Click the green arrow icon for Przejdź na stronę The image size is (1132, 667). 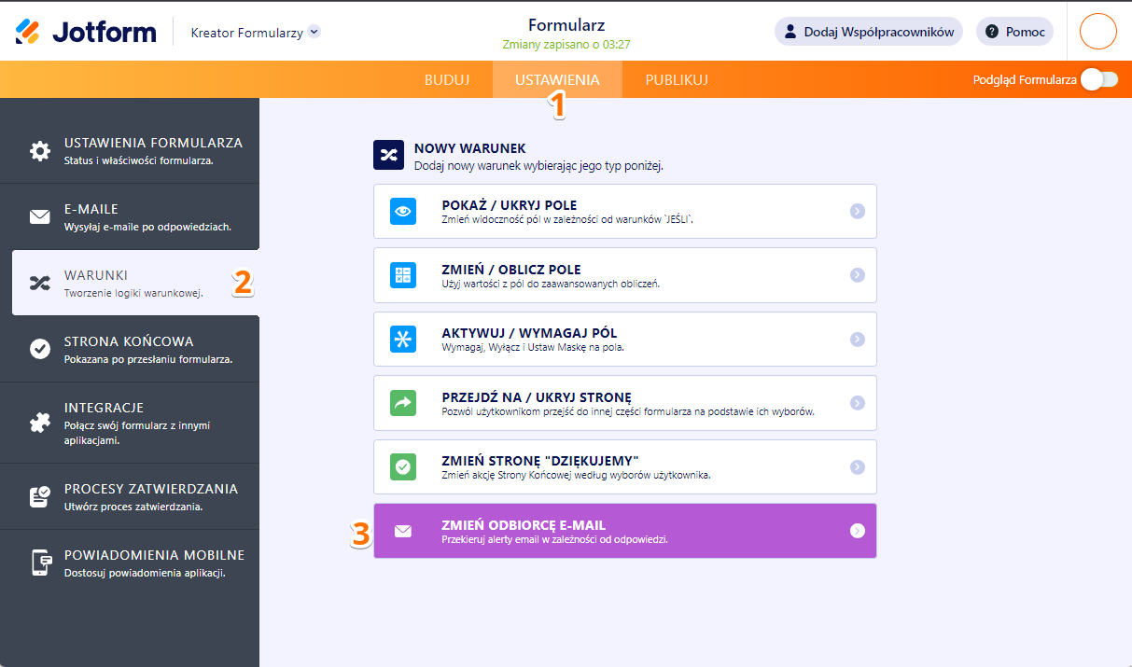403,403
